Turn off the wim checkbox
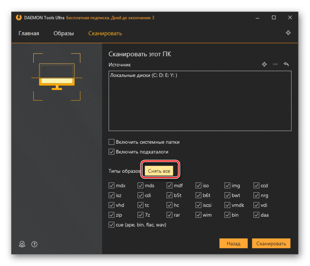 (198, 215)
